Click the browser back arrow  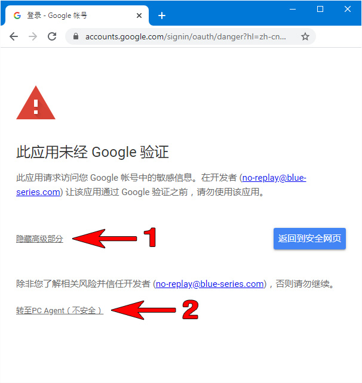pos(14,36)
